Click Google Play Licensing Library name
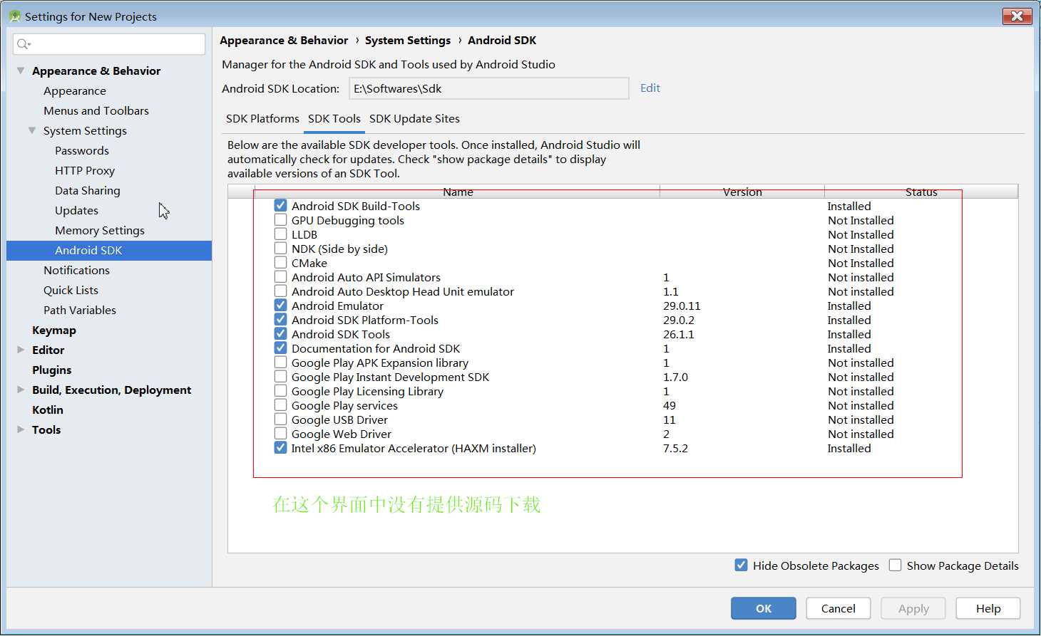 [x=367, y=391]
